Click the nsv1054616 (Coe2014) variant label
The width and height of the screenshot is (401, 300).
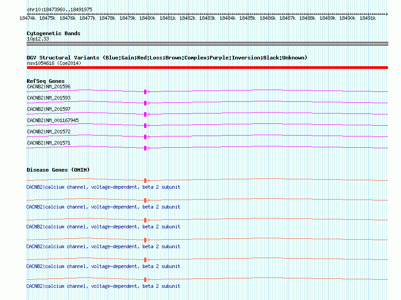[x=54, y=63]
